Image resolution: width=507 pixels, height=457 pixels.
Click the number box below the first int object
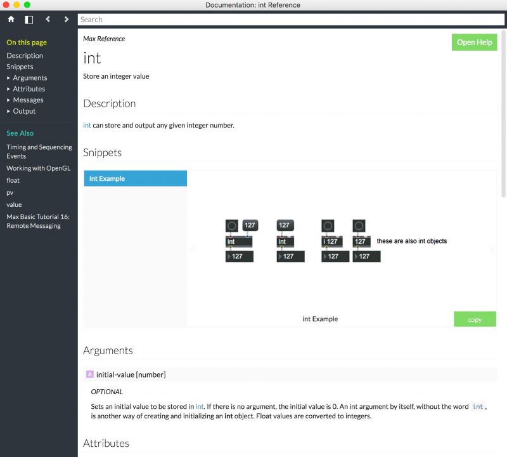(240, 256)
